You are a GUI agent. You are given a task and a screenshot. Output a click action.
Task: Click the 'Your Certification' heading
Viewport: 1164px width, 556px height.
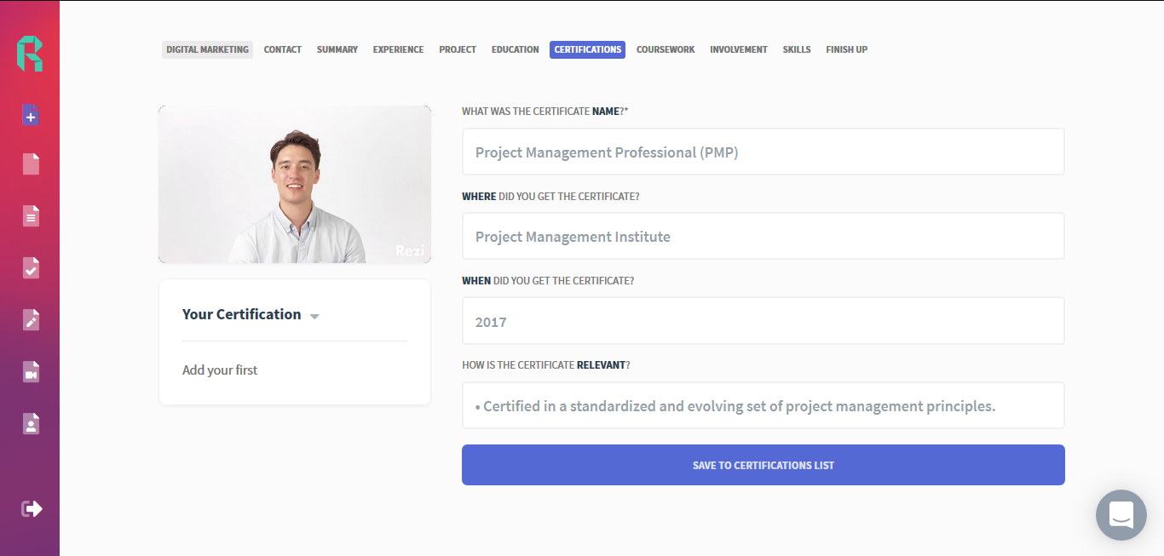coord(242,314)
